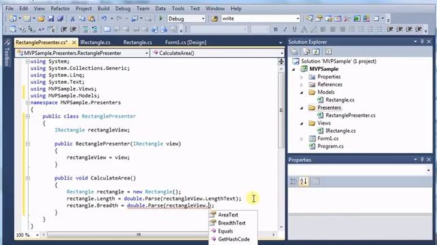Switch to the Rectangle.cs editor tab
The image size is (437, 245).
pyautogui.click(x=138, y=42)
